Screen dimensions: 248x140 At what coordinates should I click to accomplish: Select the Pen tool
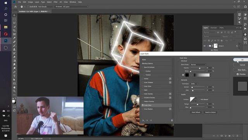[14, 72]
